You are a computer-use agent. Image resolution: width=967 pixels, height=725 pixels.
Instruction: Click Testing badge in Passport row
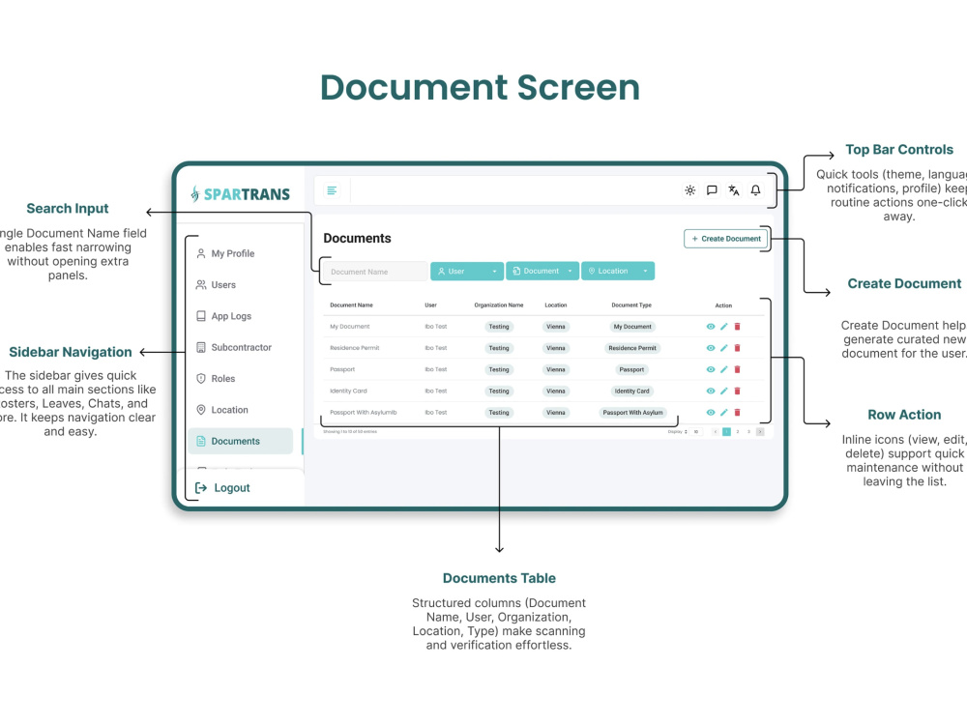[x=499, y=369]
